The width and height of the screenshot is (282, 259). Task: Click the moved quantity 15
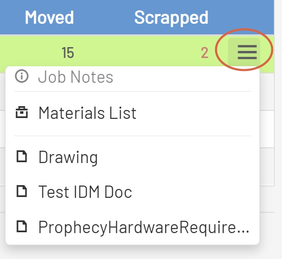(68, 53)
